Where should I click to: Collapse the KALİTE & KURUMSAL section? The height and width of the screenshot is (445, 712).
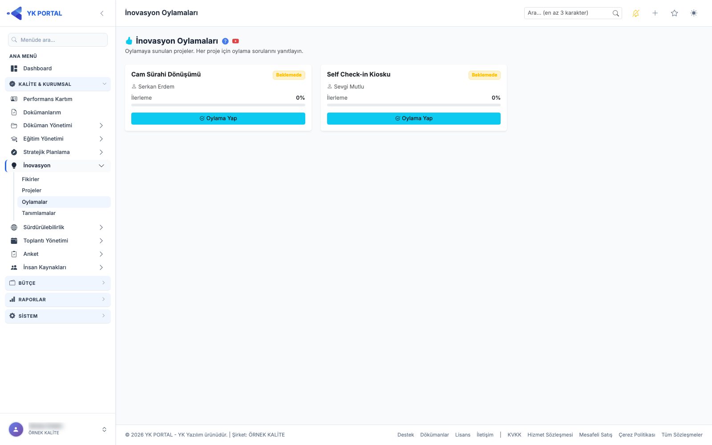coord(58,84)
